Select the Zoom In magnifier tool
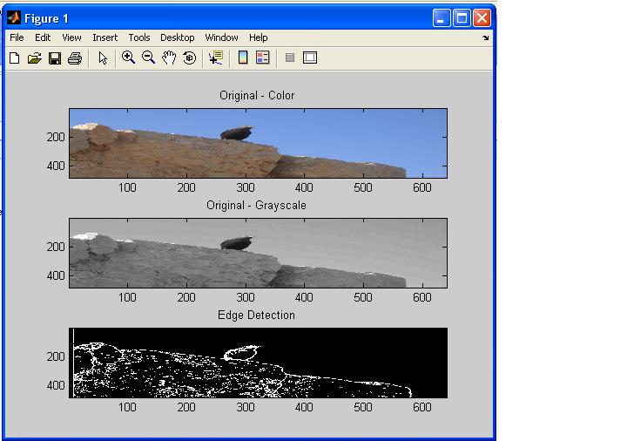Screen dimensions: 627x441 pyautogui.click(x=128, y=58)
